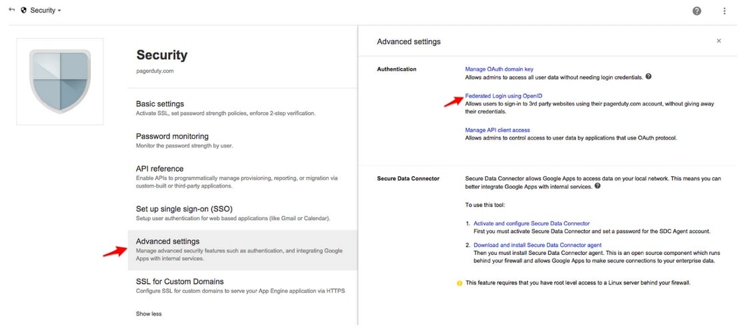Click the back arrow icon
This screenshot has width=739, height=327.
pyautogui.click(x=11, y=10)
